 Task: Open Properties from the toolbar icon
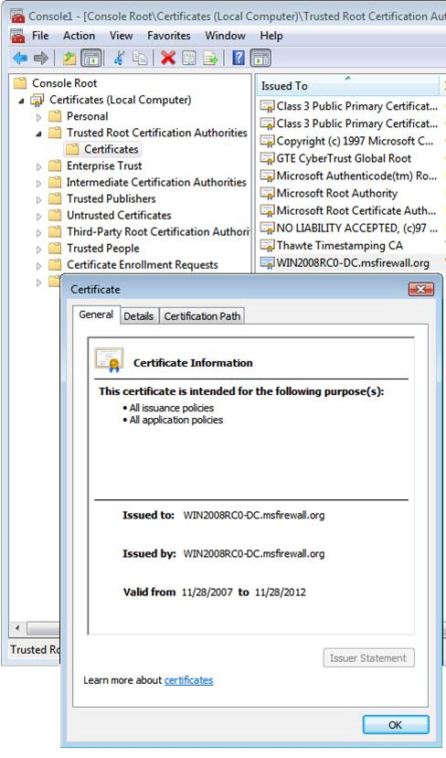click(x=189, y=59)
